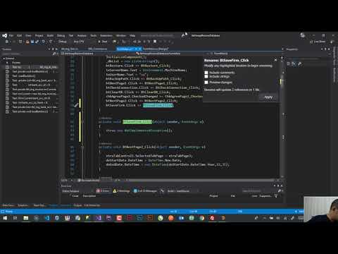338x254 pixels.
Task: Open Visual Studio Code from the taskbar
Action: point(46,218)
